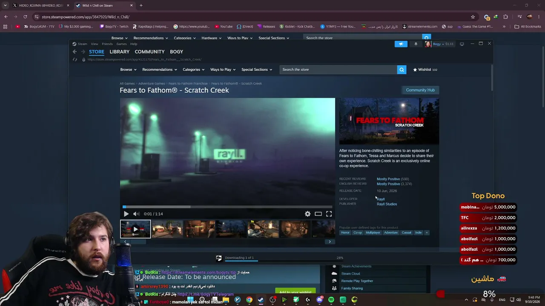Open the Games menu

121,44
